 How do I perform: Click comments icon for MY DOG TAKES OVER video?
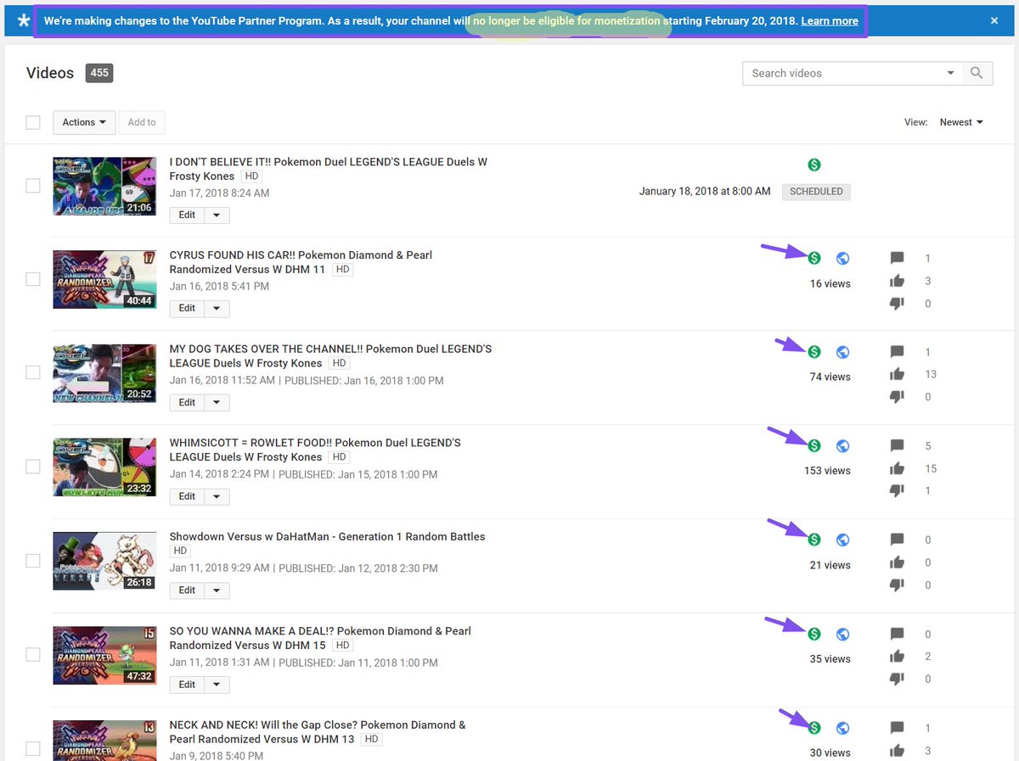(897, 351)
